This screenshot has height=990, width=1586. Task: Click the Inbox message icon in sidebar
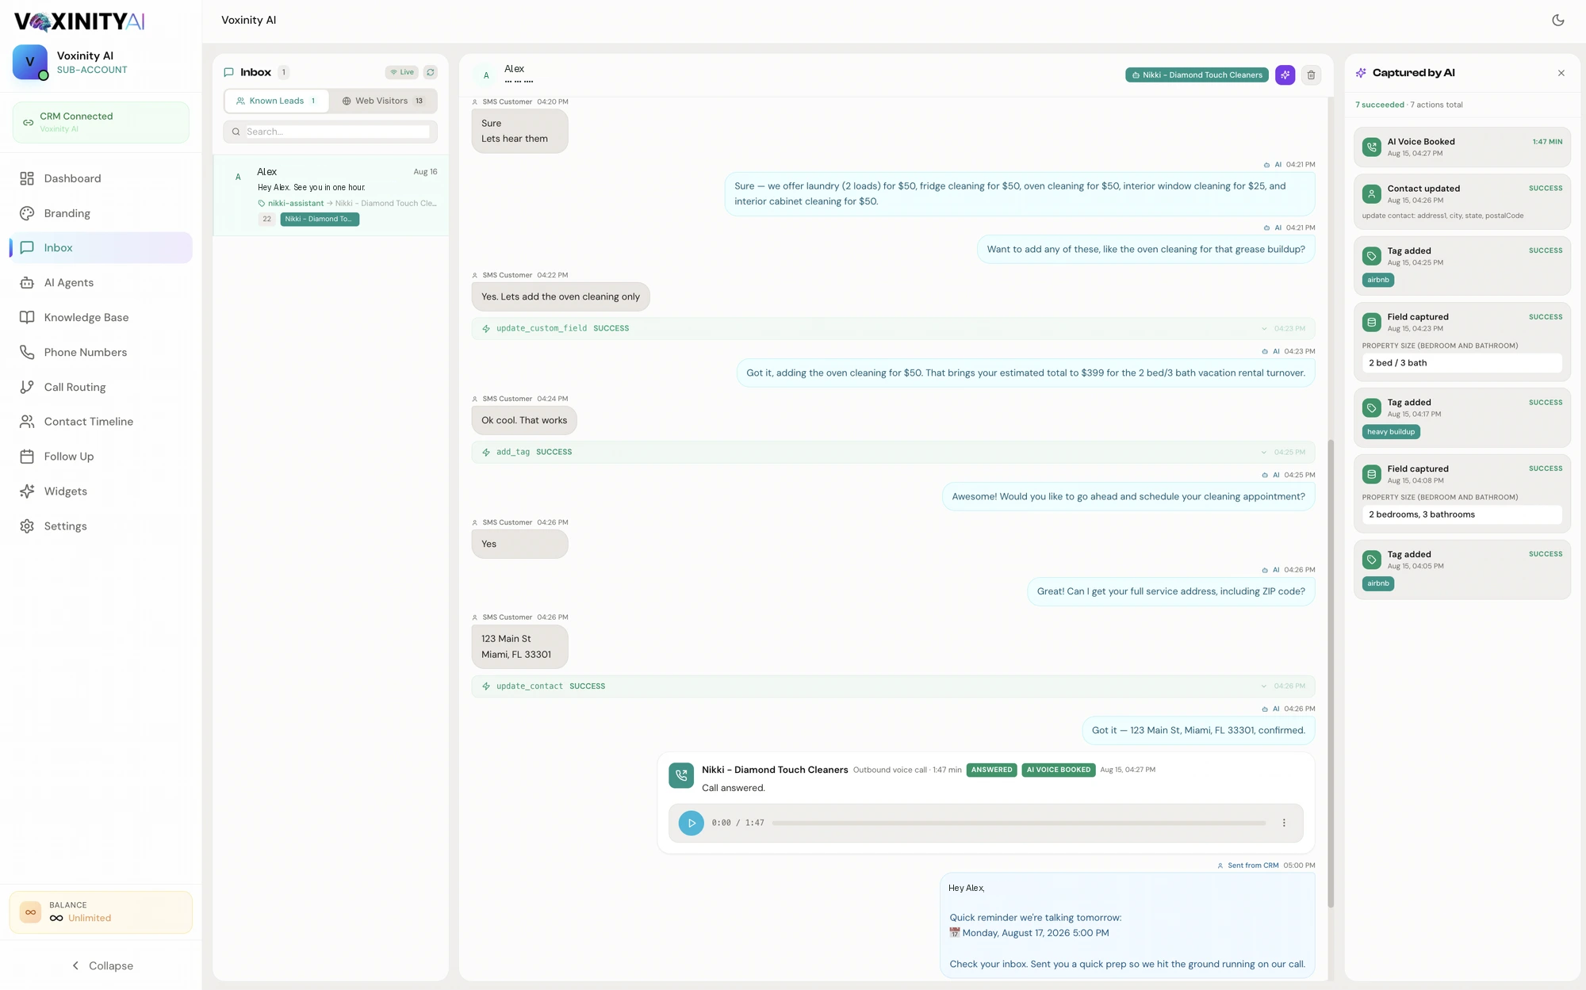(27, 247)
